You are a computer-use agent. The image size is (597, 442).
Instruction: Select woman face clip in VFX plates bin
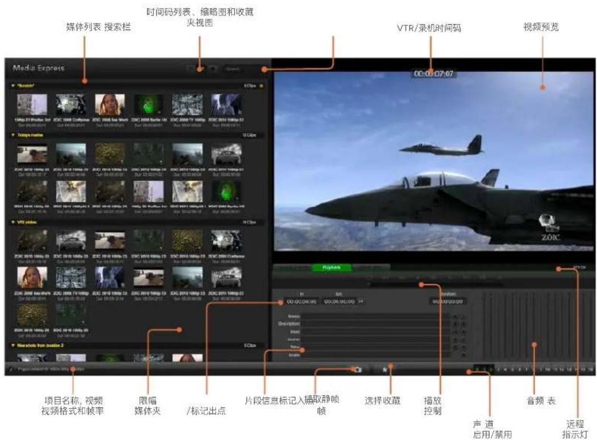pos(32,277)
